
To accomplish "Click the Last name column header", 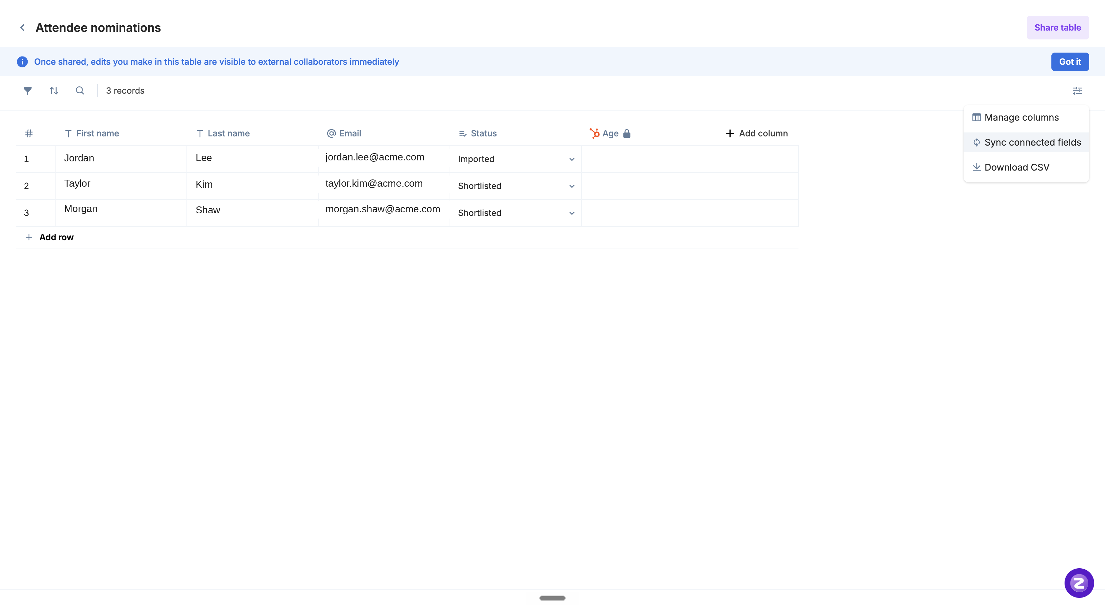I will pyautogui.click(x=229, y=133).
